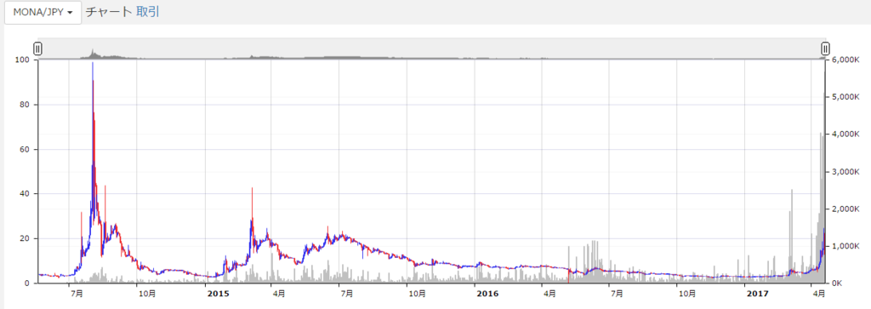Click the 5,000K volume axis label
This screenshot has height=309, width=871.
pyautogui.click(x=845, y=97)
